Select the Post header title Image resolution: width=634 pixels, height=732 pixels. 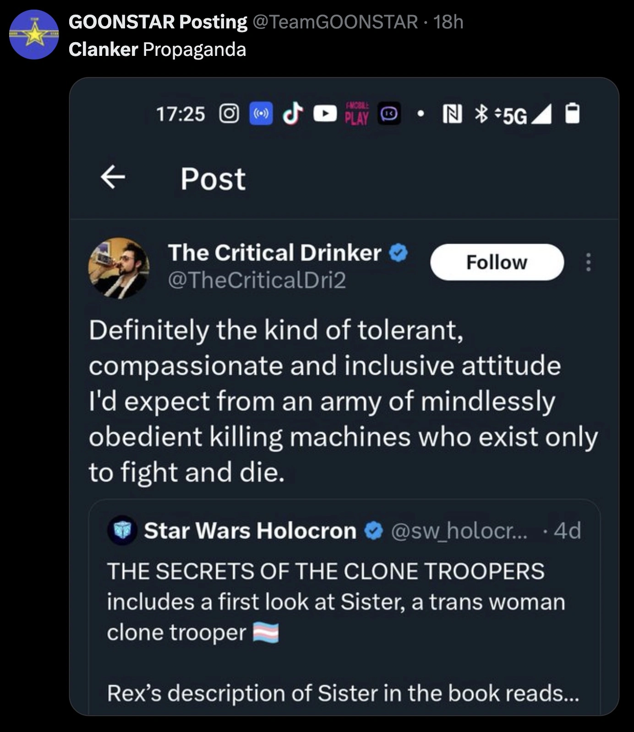pyautogui.click(x=212, y=179)
